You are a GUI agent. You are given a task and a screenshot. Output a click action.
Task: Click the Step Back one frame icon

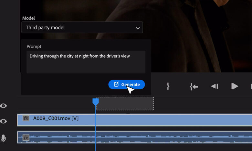pyautogui.click(x=215, y=86)
